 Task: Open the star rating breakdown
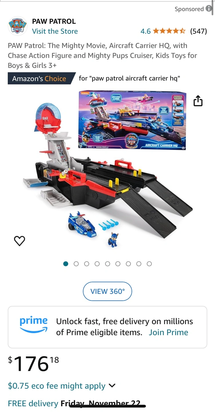169,31
